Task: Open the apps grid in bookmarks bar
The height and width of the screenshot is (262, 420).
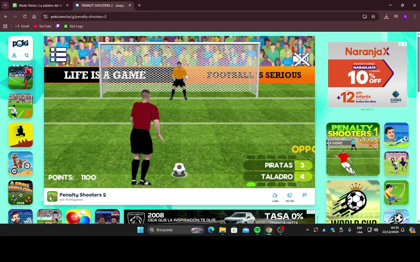Action: click(x=5, y=26)
